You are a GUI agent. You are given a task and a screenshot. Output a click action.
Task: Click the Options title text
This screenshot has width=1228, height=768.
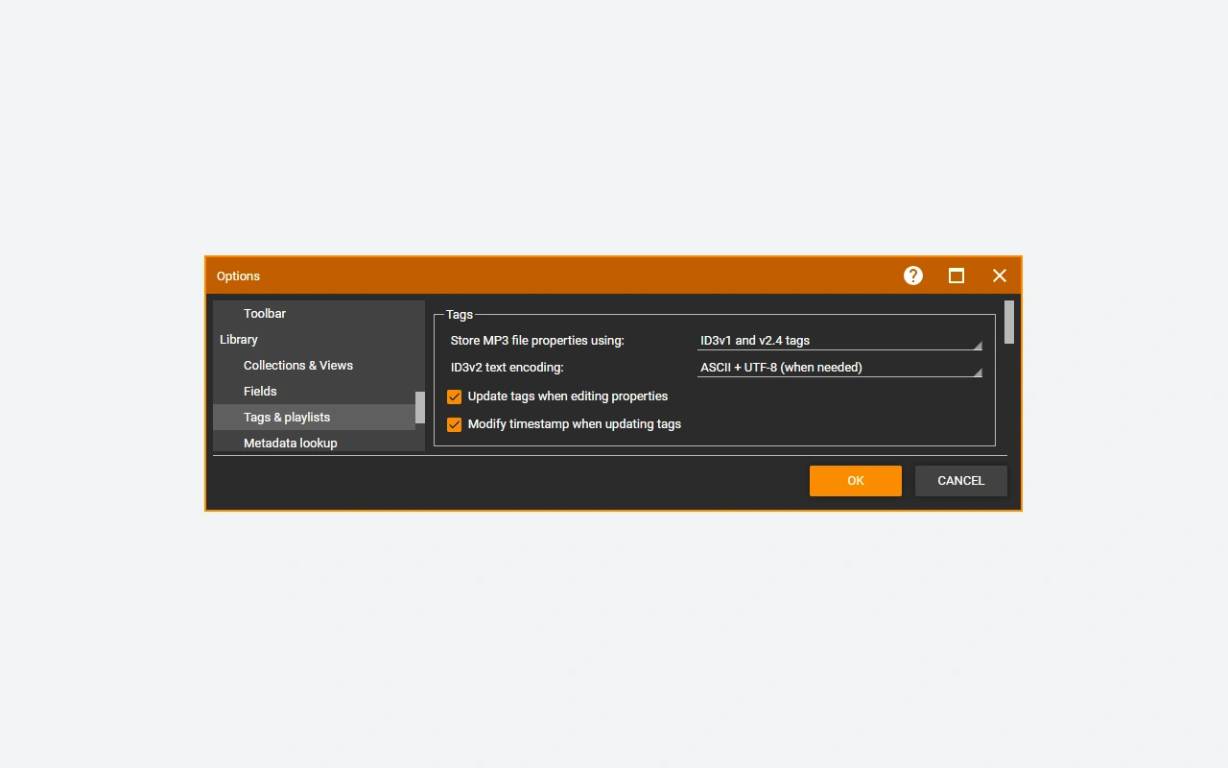click(x=238, y=276)
